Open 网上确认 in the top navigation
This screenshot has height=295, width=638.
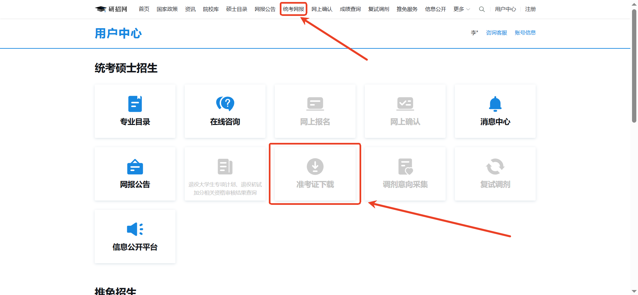pyautogui.click(x=322, y=9)
